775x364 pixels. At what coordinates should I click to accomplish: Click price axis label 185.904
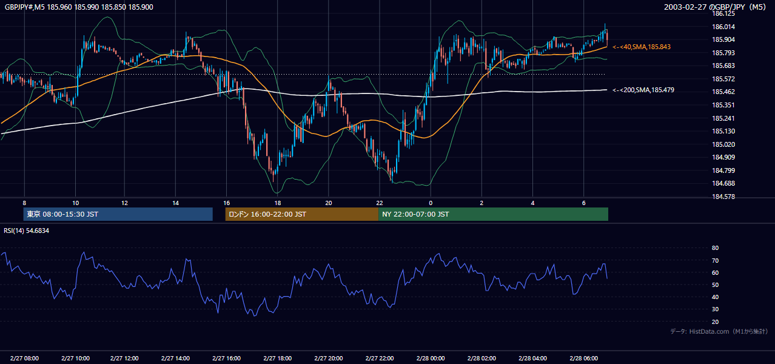(724, 39)
